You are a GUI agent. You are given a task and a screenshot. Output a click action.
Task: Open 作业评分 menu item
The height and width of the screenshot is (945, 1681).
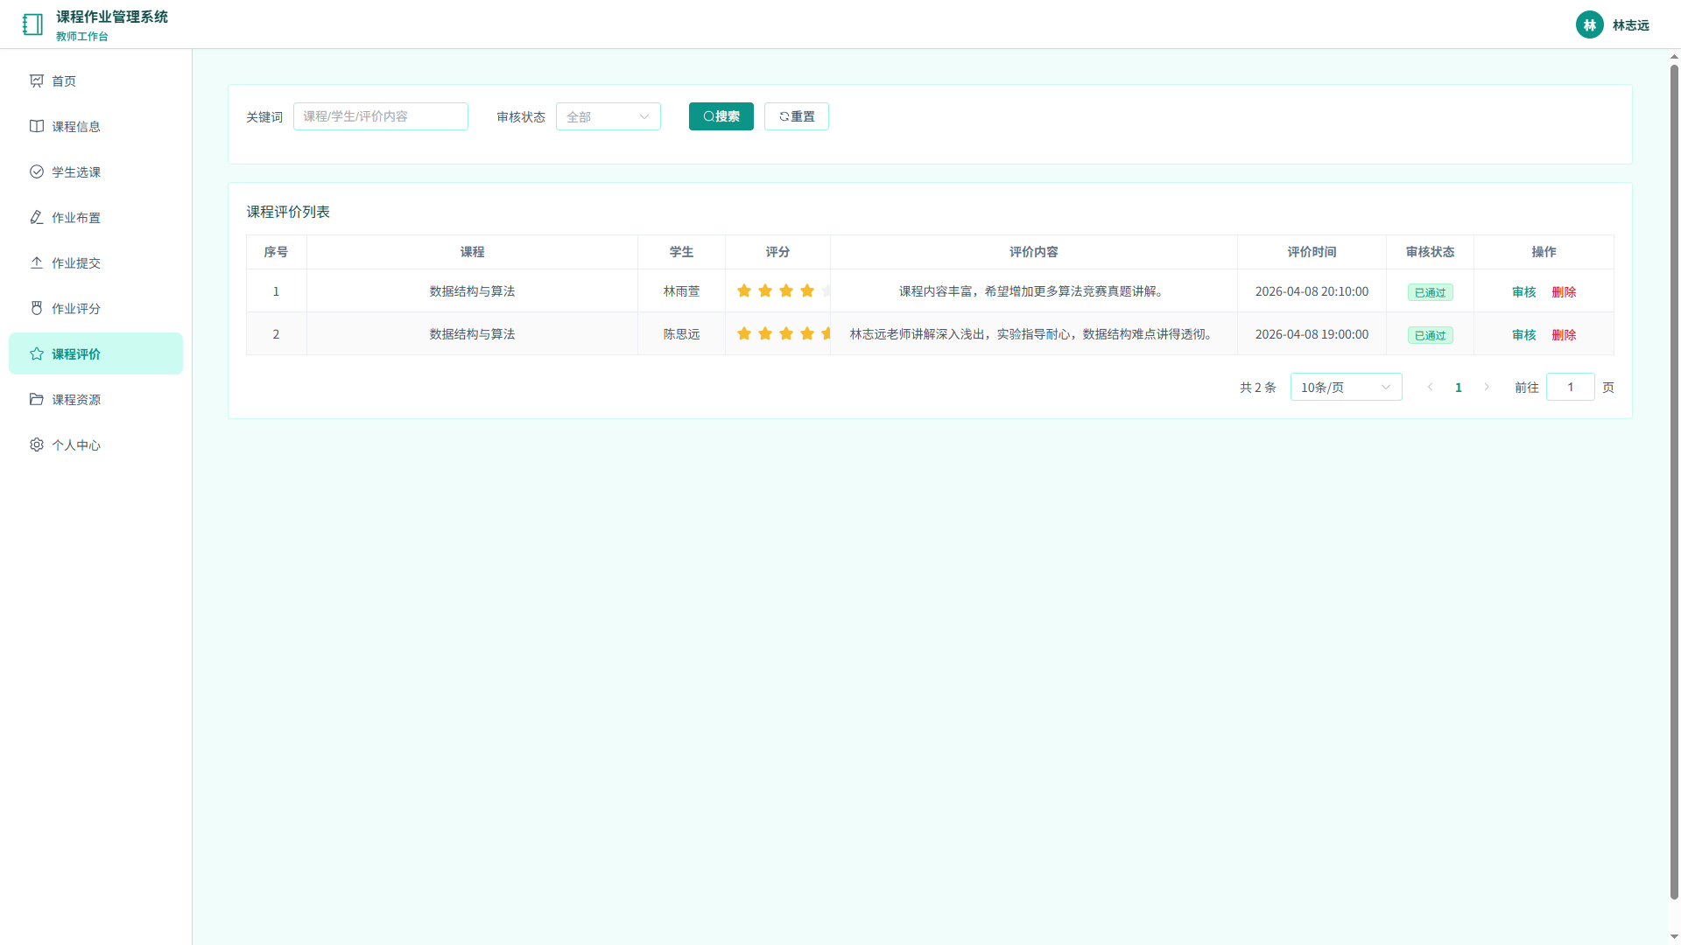coord(96,308)
